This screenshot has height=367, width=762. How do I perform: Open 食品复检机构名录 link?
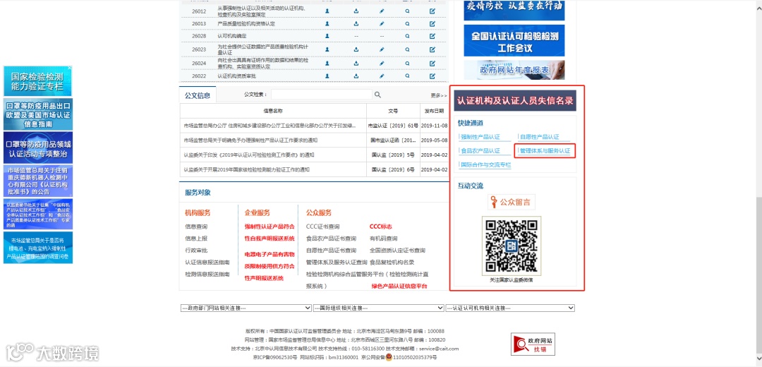[392, 262]
